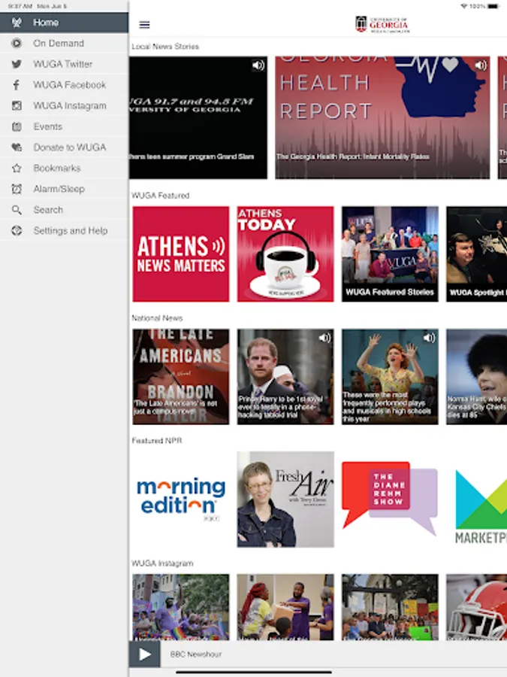507x677 pixels.
Task: Click the Twitter bird icon
Action: tap(17, 65)
